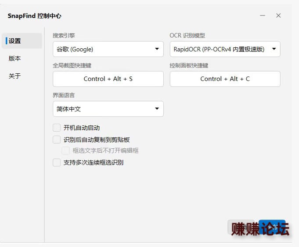The image size is (299, 247).
Task: Click the Control + Alt + C hotkey field
Action: tap(225, 79)
